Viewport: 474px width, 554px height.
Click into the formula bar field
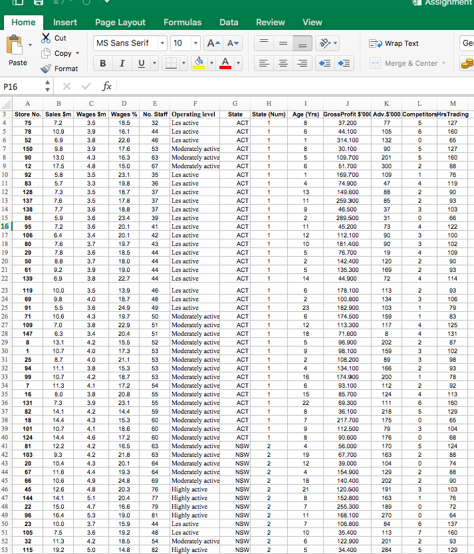(295, 86)
